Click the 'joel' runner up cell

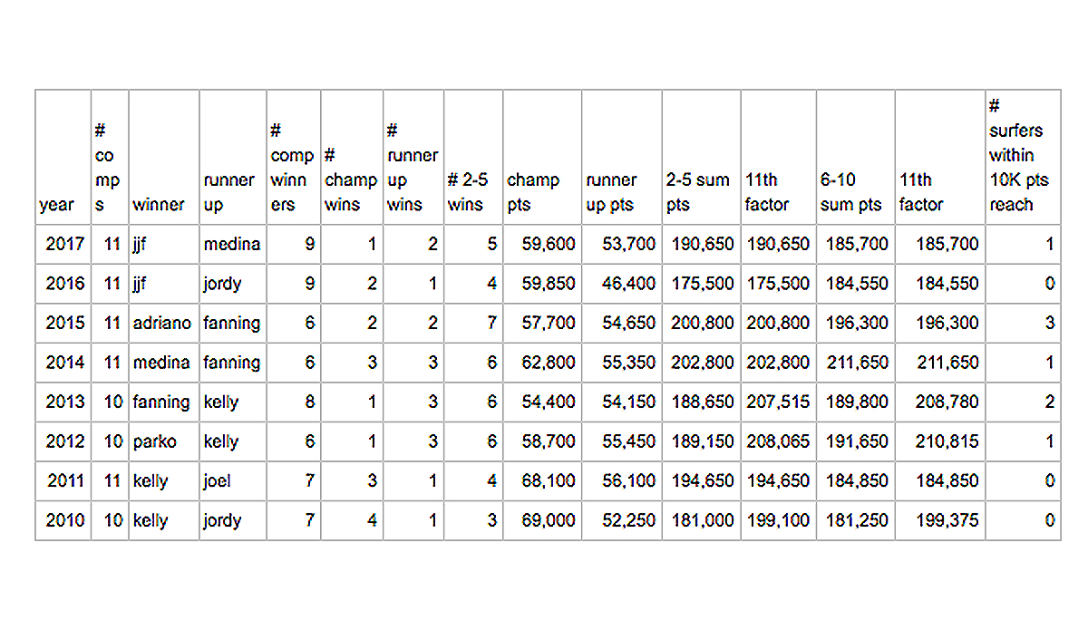(x=233, y=480)
